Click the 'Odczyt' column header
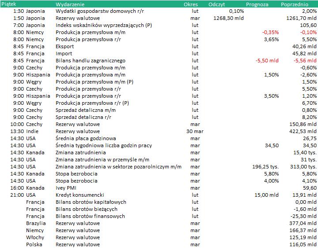 (x=216, y=4)
